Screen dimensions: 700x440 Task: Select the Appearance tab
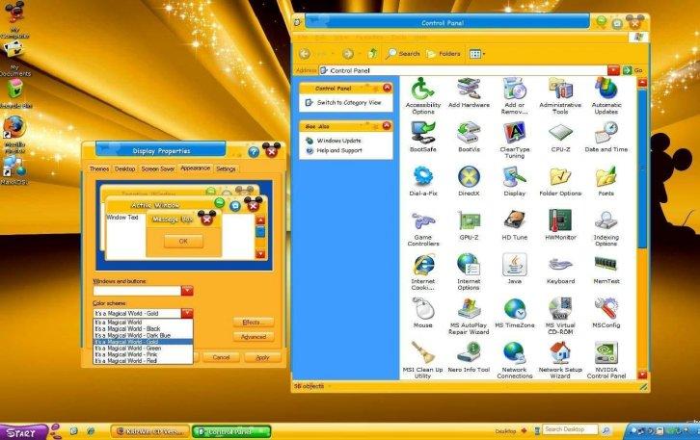195,168
